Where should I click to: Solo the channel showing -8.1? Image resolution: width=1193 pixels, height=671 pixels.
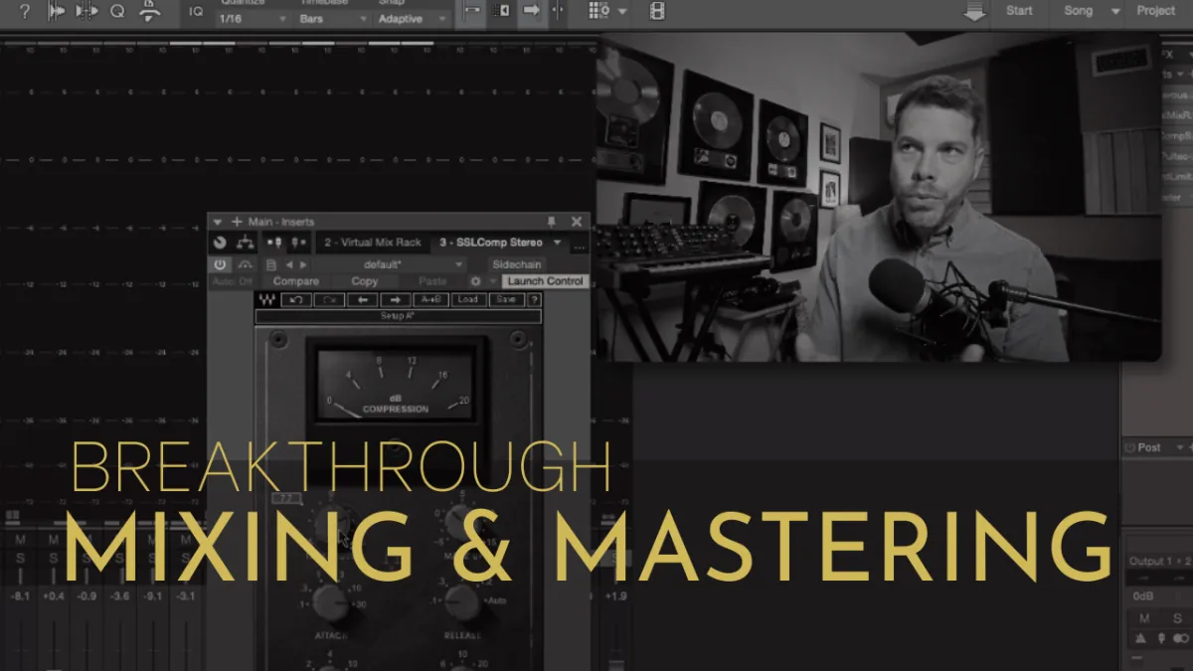(x=19, y=559)
